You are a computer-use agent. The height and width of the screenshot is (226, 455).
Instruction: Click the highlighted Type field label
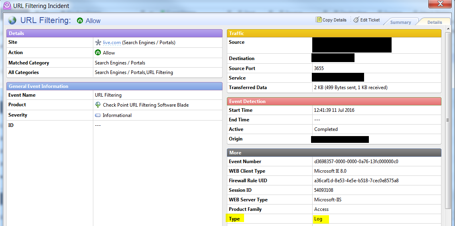click(234, 219)
